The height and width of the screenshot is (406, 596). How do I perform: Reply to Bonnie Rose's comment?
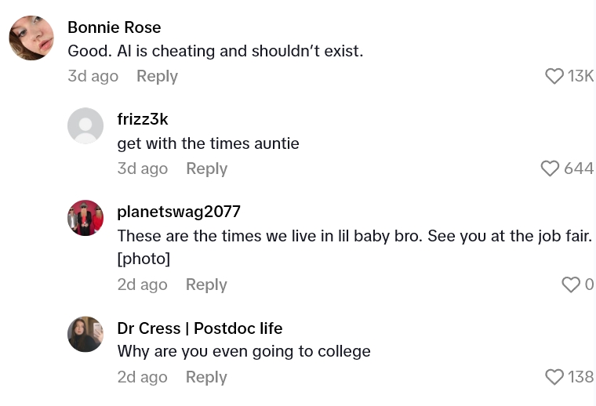point(157,76)
